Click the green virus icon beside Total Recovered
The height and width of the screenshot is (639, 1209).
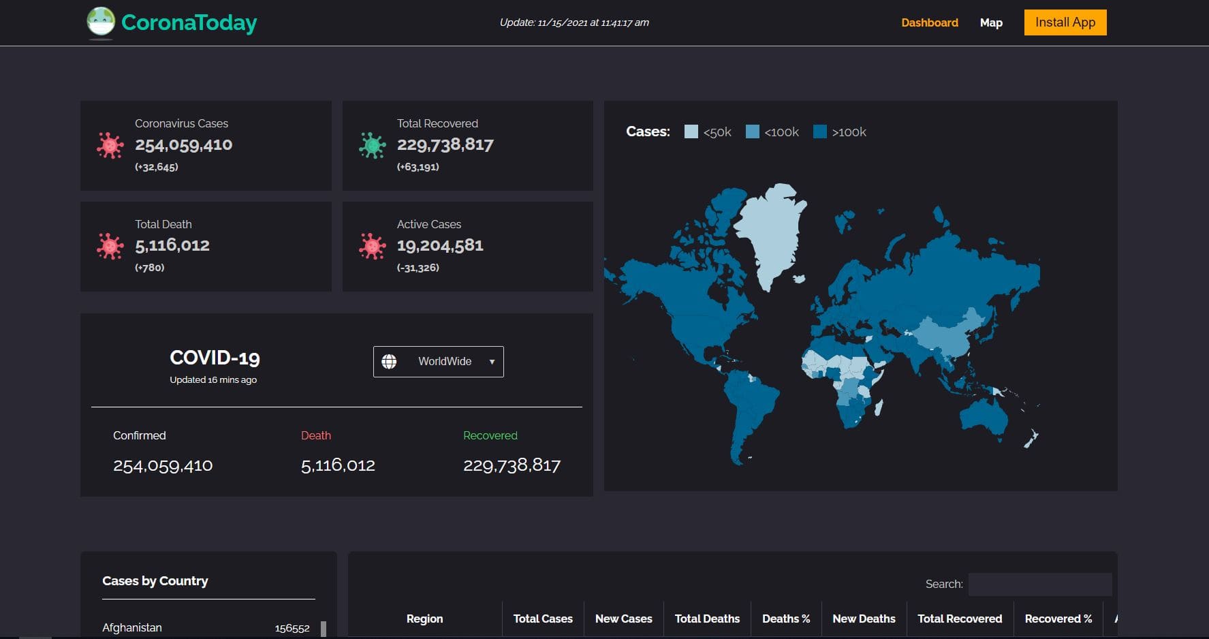(372, 145)
